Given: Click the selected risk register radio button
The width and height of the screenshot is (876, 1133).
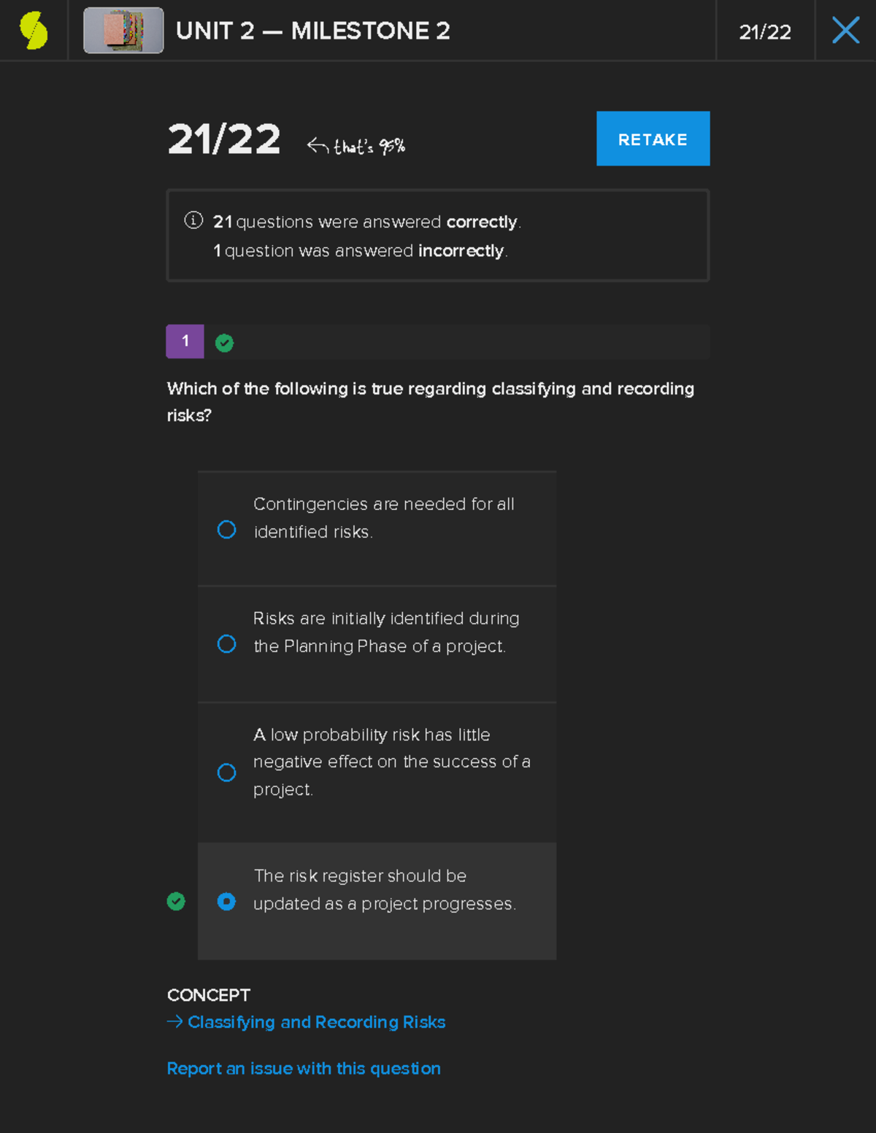Looking at the screenshot, I should 227,902.
